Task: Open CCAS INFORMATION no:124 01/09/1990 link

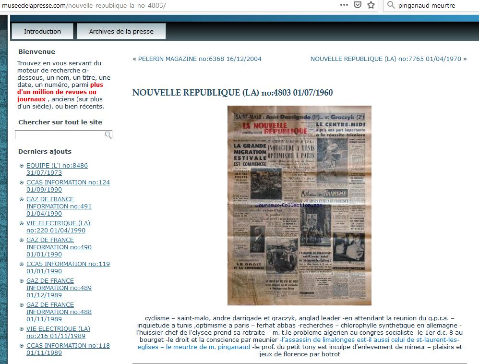Action: (x=68, y=186)
